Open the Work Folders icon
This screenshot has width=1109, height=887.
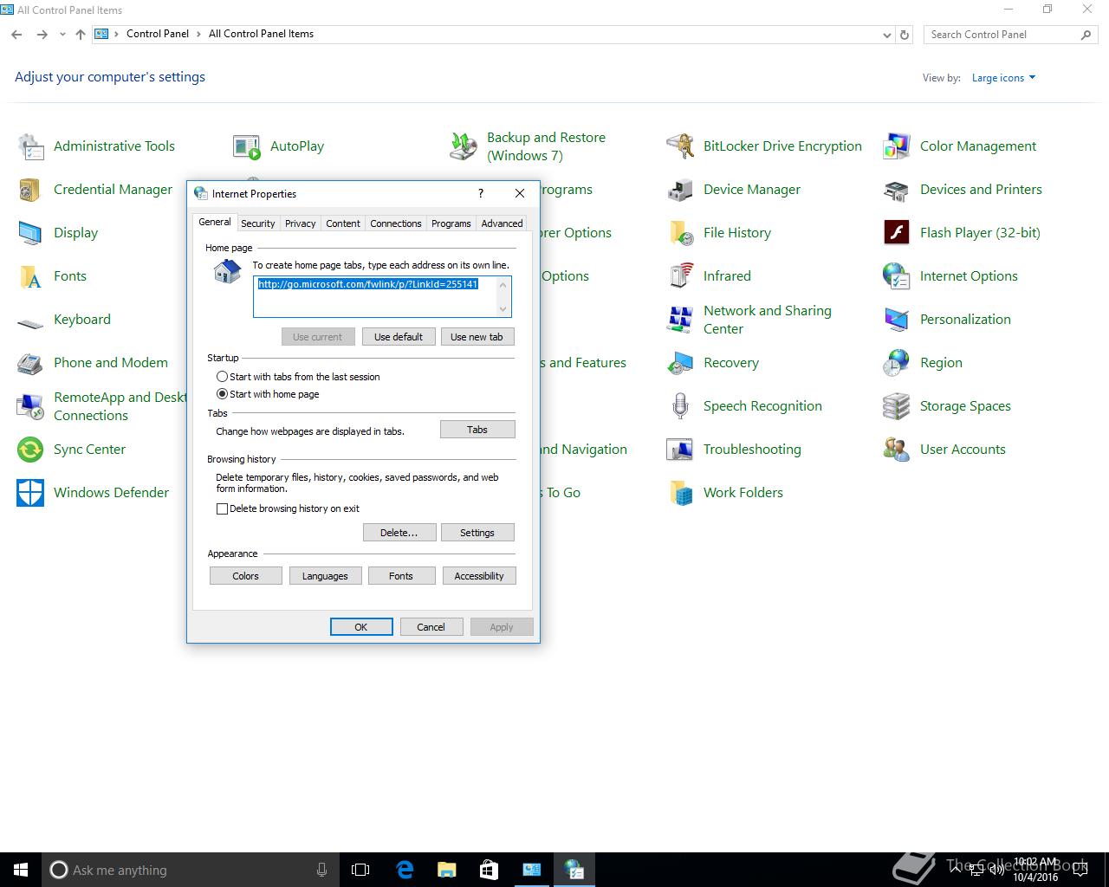(x=680, y=493)
